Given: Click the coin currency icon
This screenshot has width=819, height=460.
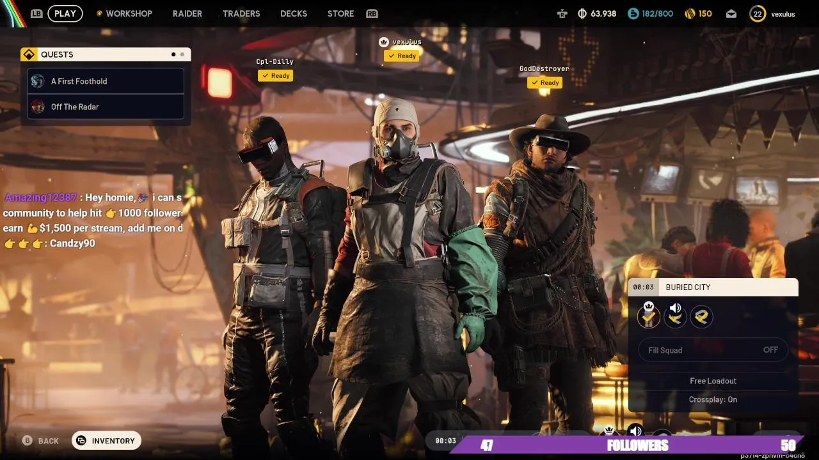Looking at the screenshot, I should [582, 13].
